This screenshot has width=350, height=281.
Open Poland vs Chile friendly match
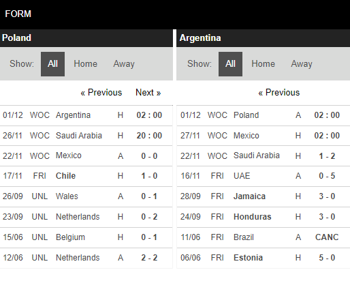tap(86, 176)
